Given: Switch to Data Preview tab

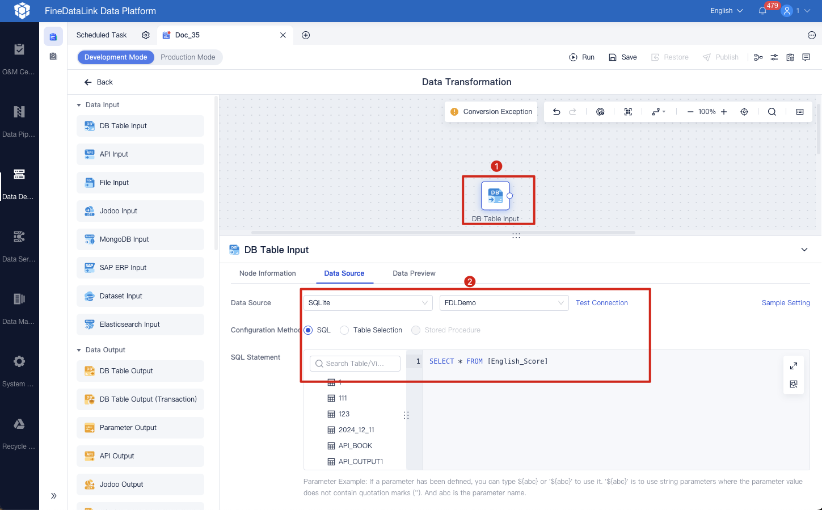Looking at the screenshot, I should [x=414, y=273].
